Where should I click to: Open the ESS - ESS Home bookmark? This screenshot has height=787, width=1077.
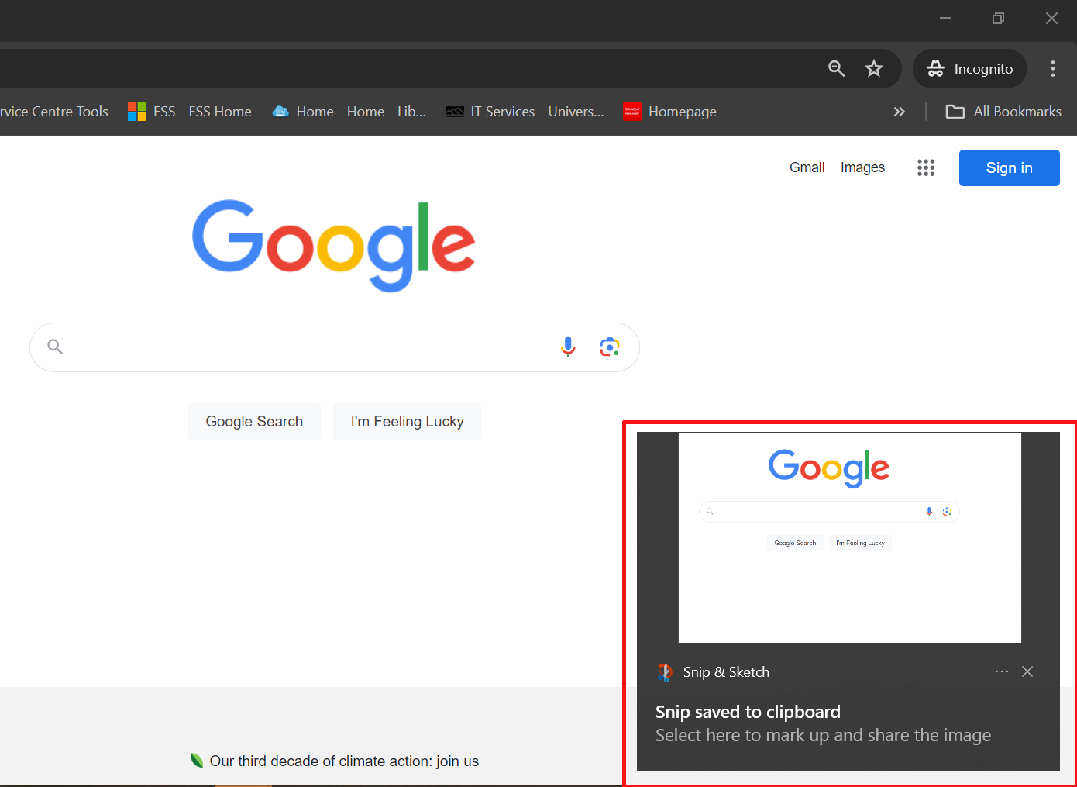[190, 112]
